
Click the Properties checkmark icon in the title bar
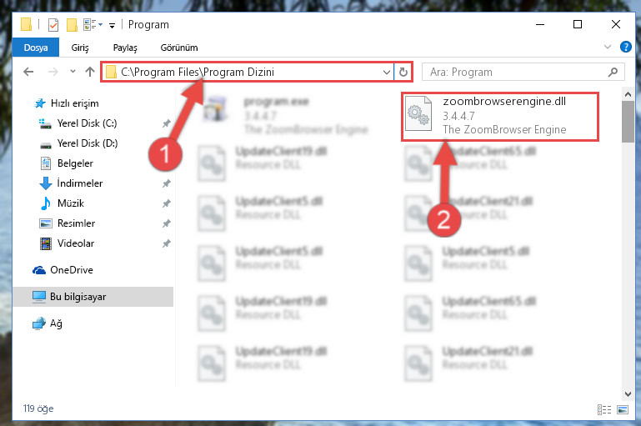coord(53,25)
